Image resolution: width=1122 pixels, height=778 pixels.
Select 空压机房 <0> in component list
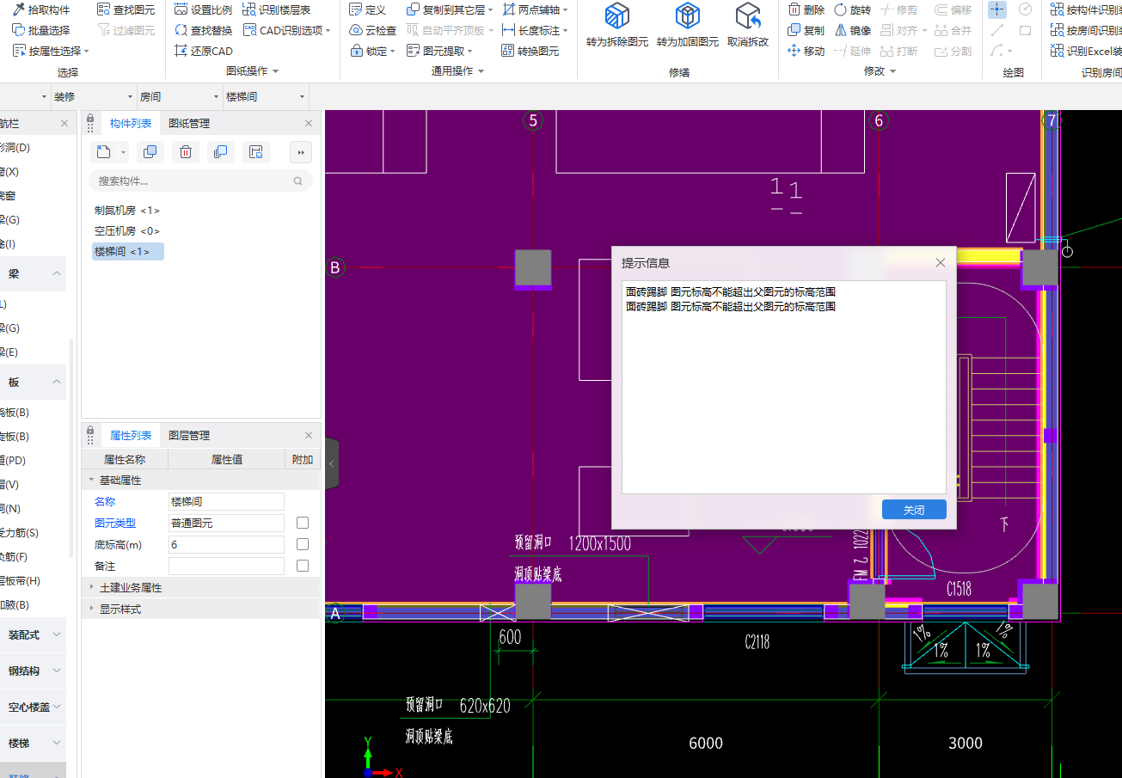(127, 231)
